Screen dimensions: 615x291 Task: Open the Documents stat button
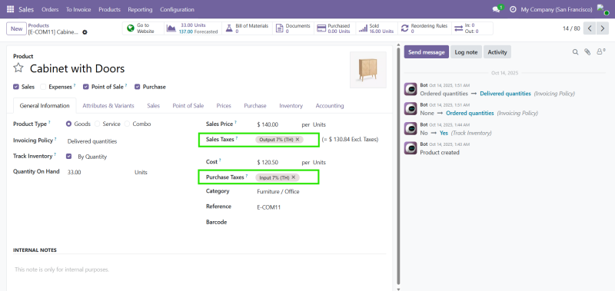(293, 28)
